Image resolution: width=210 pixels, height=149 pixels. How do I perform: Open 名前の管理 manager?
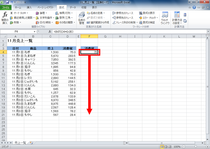tap(81, 18)
